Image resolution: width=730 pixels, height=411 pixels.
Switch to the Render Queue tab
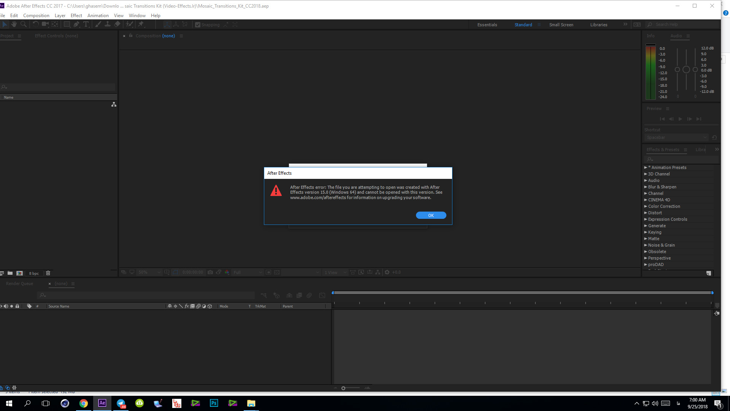tap(19, 284)
